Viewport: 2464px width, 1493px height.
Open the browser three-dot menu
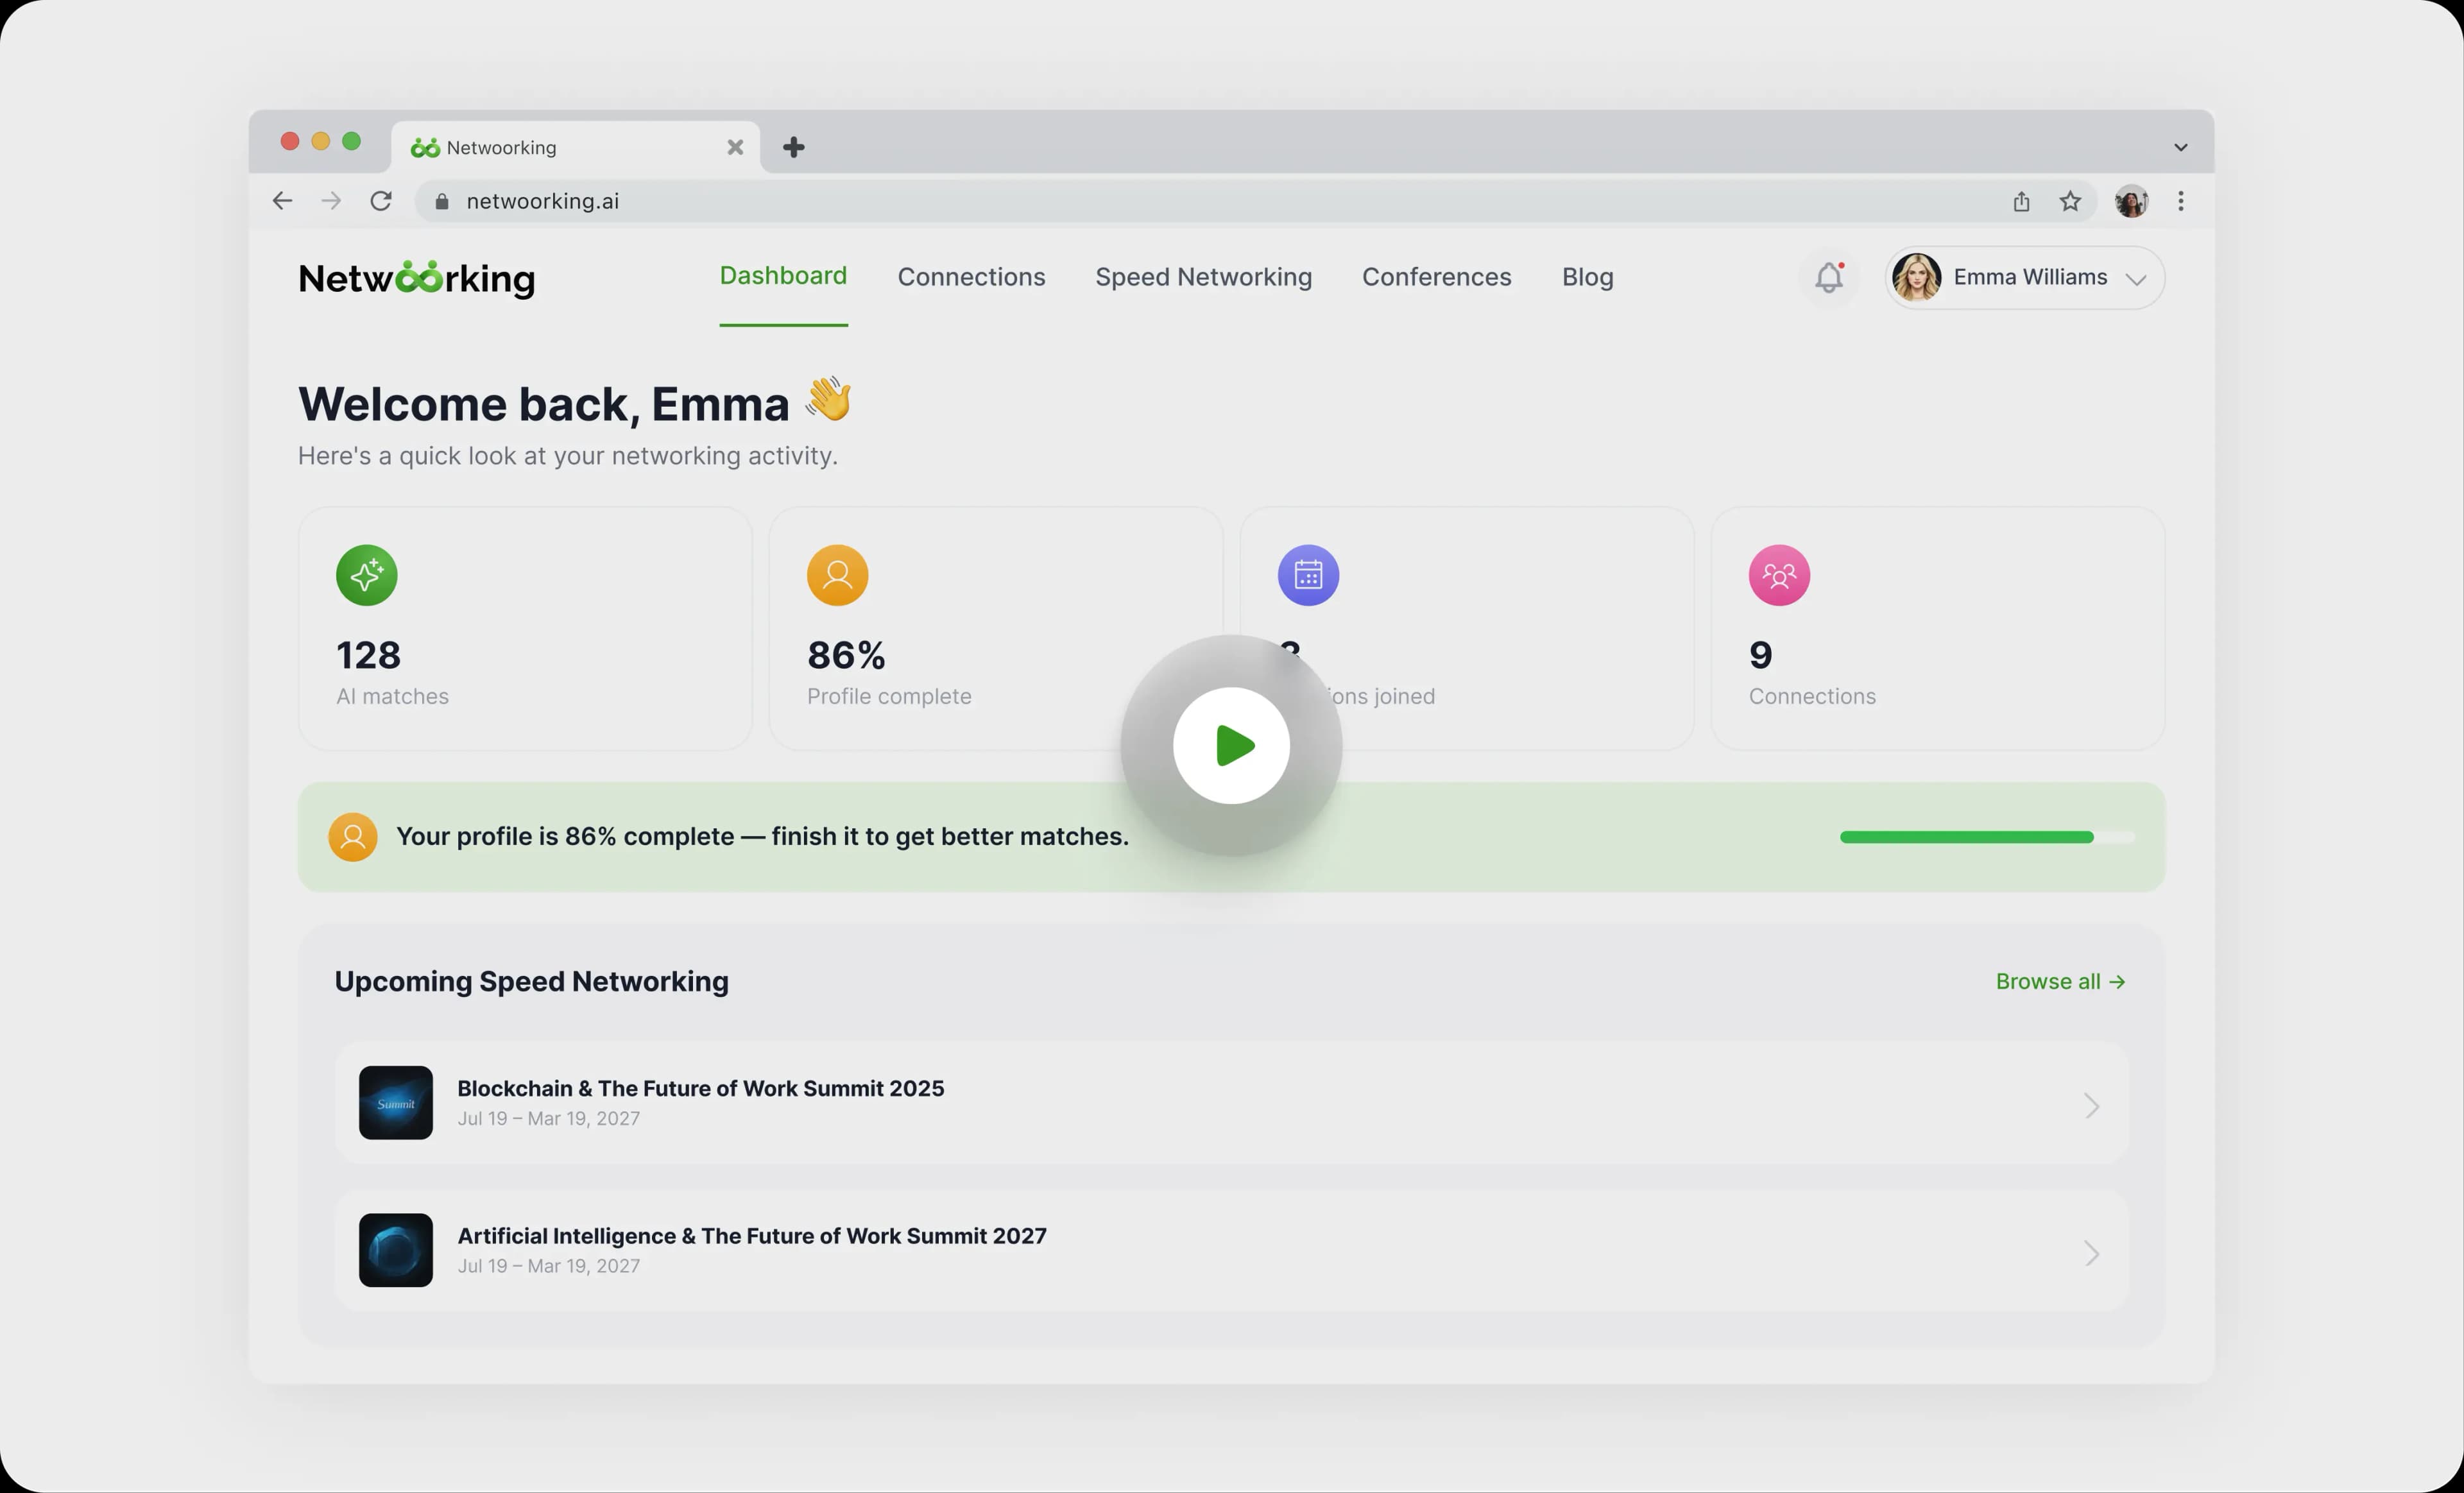pyautogui.click(x=2181, y=201)
